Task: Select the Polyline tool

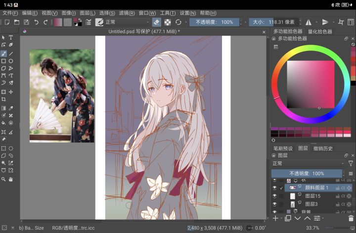Action: (x=11, y=68)
